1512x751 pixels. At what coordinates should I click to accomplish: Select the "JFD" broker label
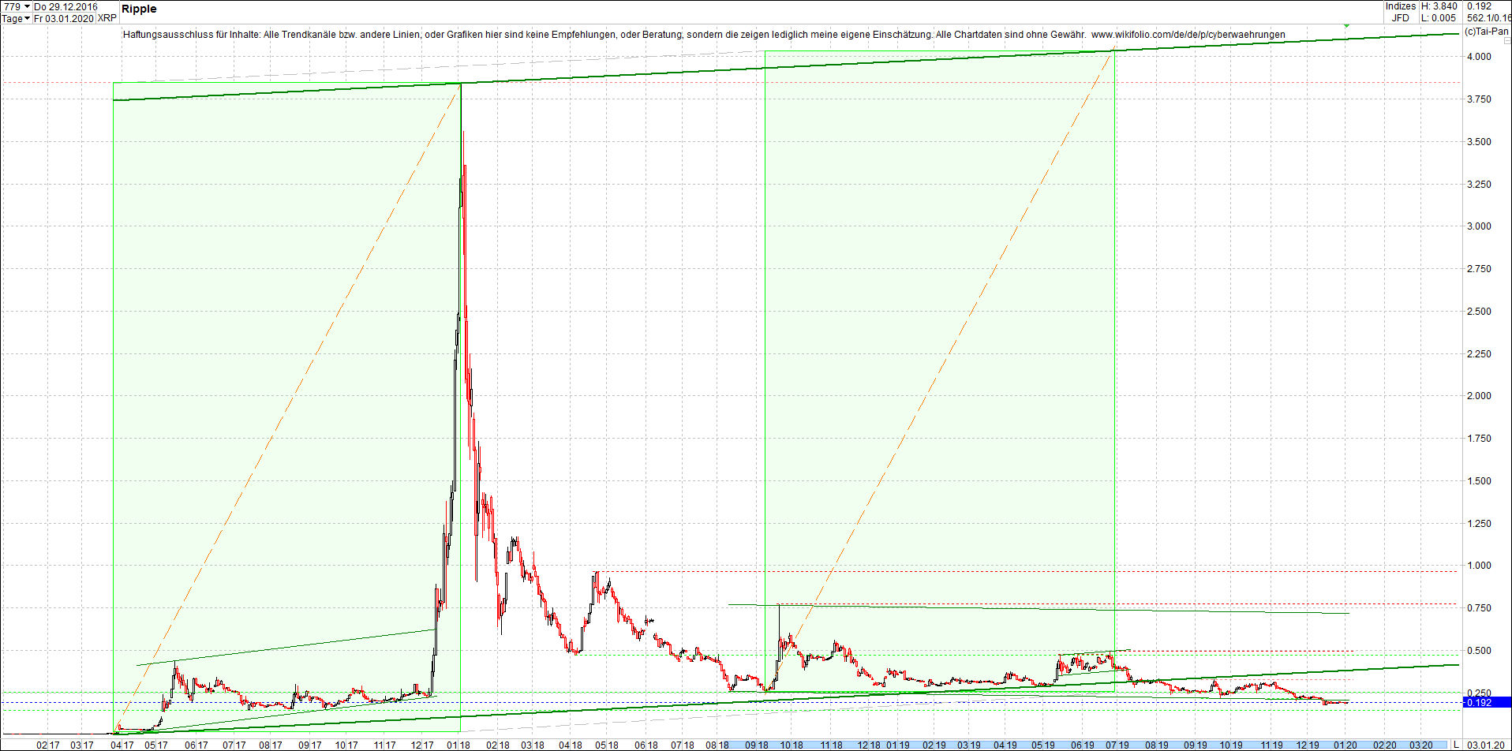pyautogui.click(x=1401, y=17)
